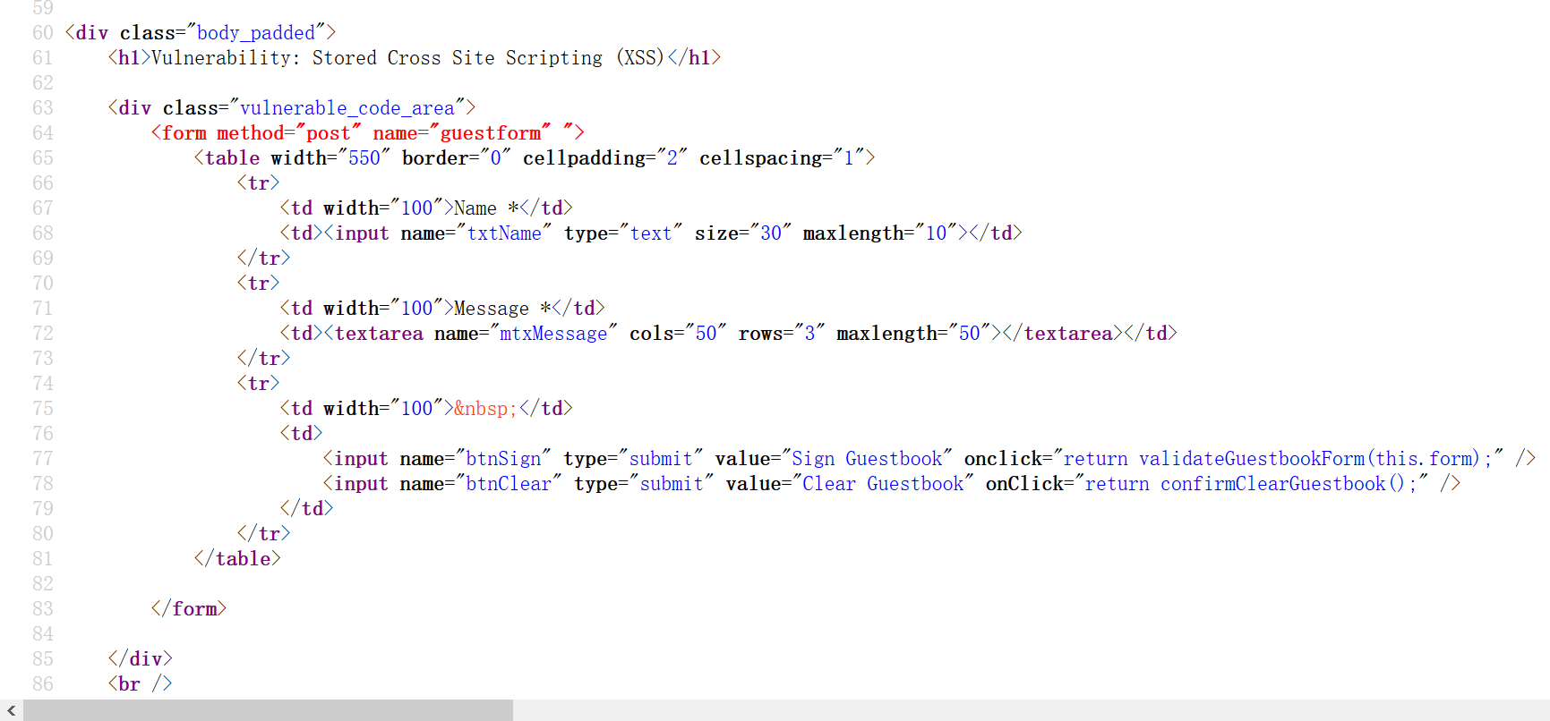Image resolution: width=1550 pixels, height=721 pixels.
Task: Click the cellpadding attribute on line 65
Action: pos(605,158)
